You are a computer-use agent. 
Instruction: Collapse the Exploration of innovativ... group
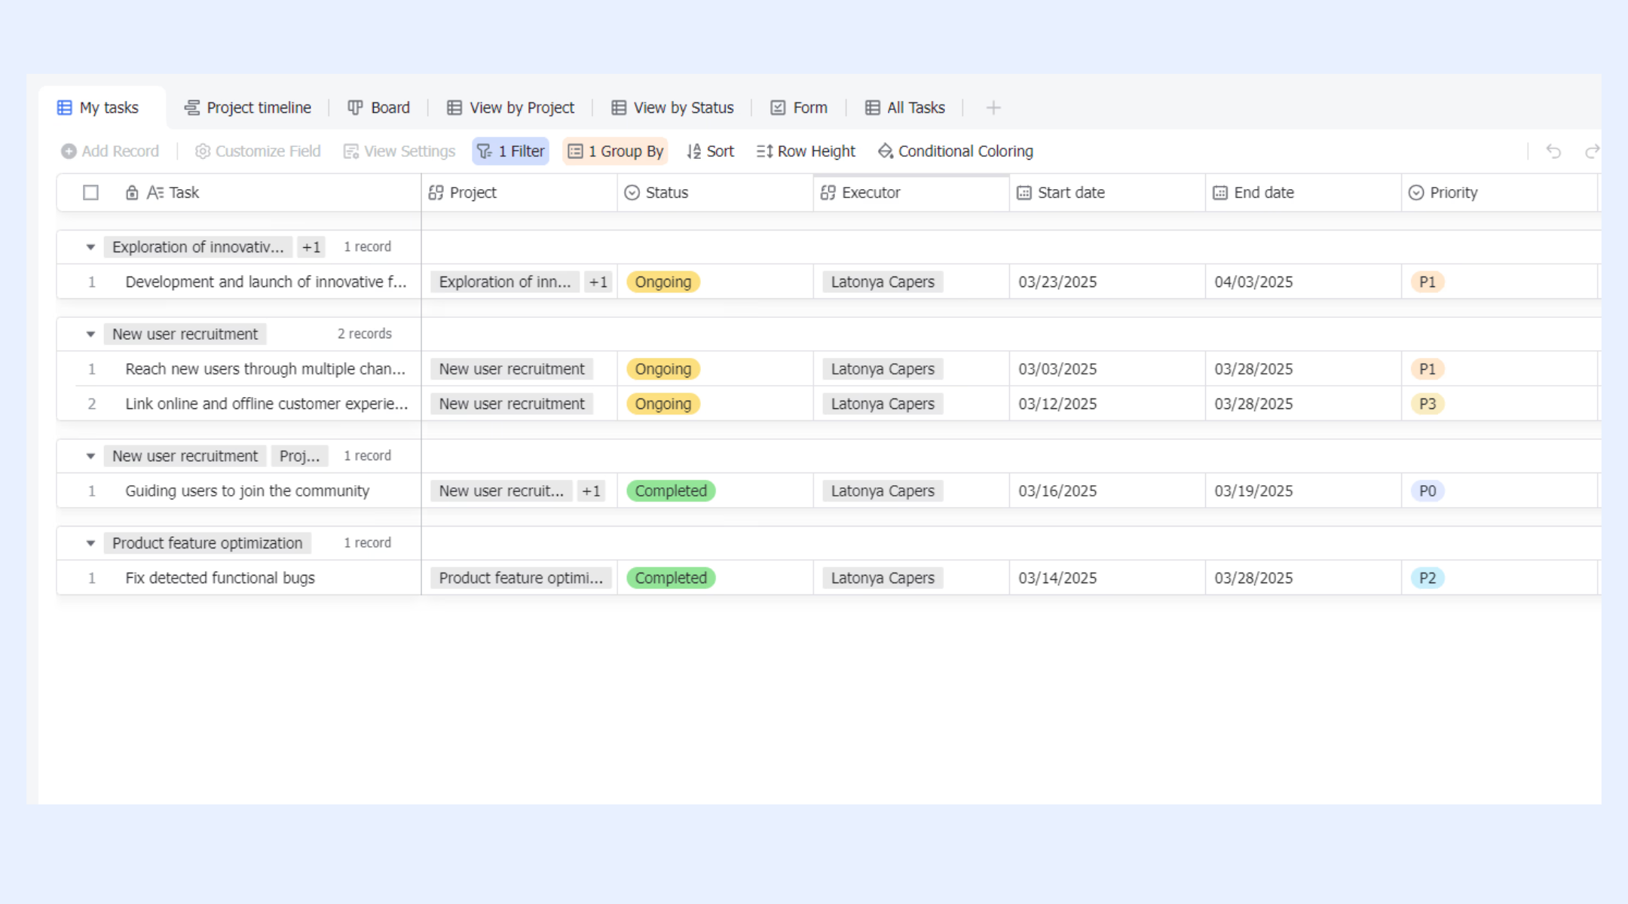(90, 247)
